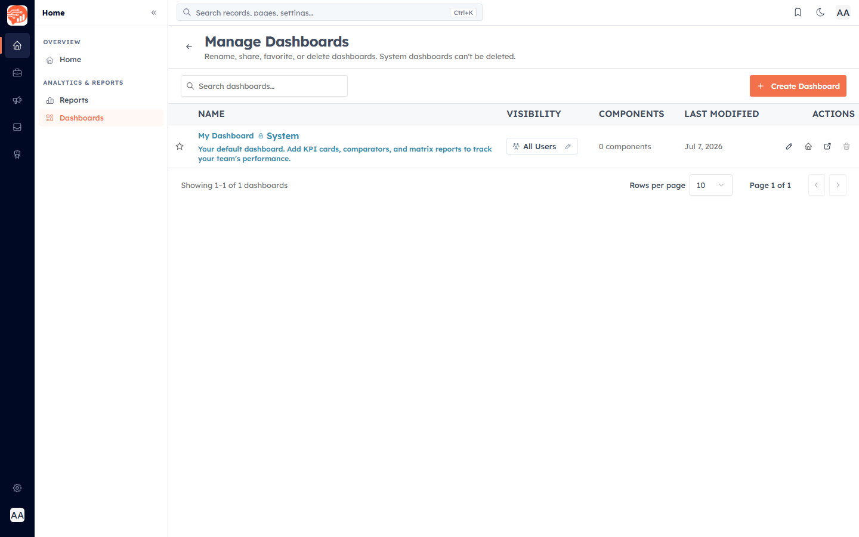The image size is (859, 537).
Task: Open the AA user menu in the top bar
Action: (843, 13)
